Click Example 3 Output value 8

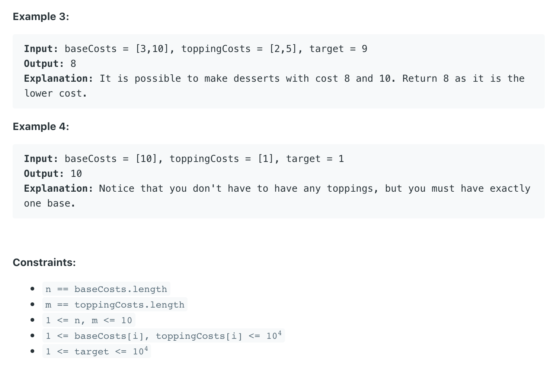tap(73, 64)
